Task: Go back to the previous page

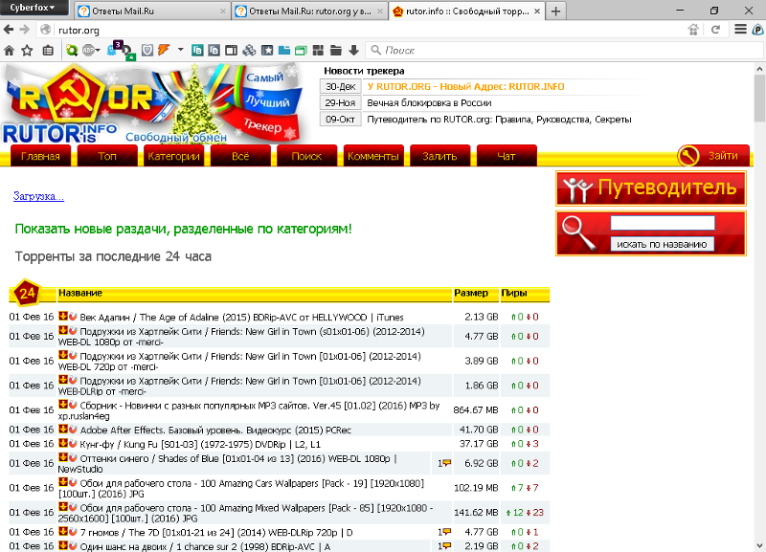Action: click(x=9, y=30)
